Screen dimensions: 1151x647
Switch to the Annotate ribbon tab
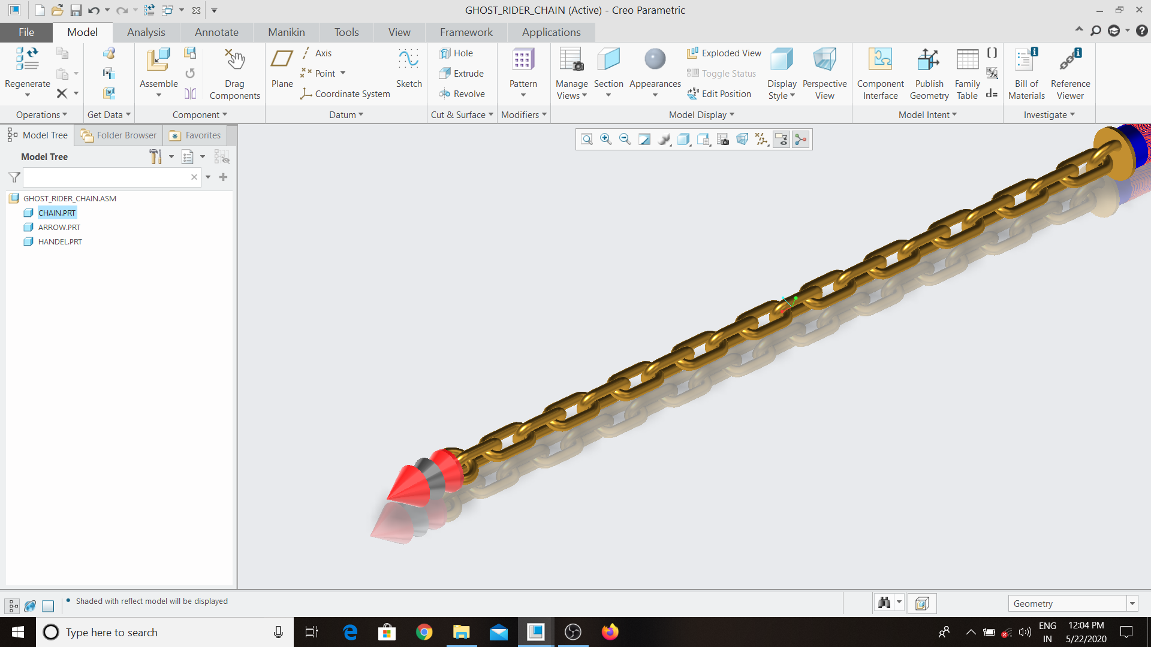pyautogui.click(x=216, y=32)
